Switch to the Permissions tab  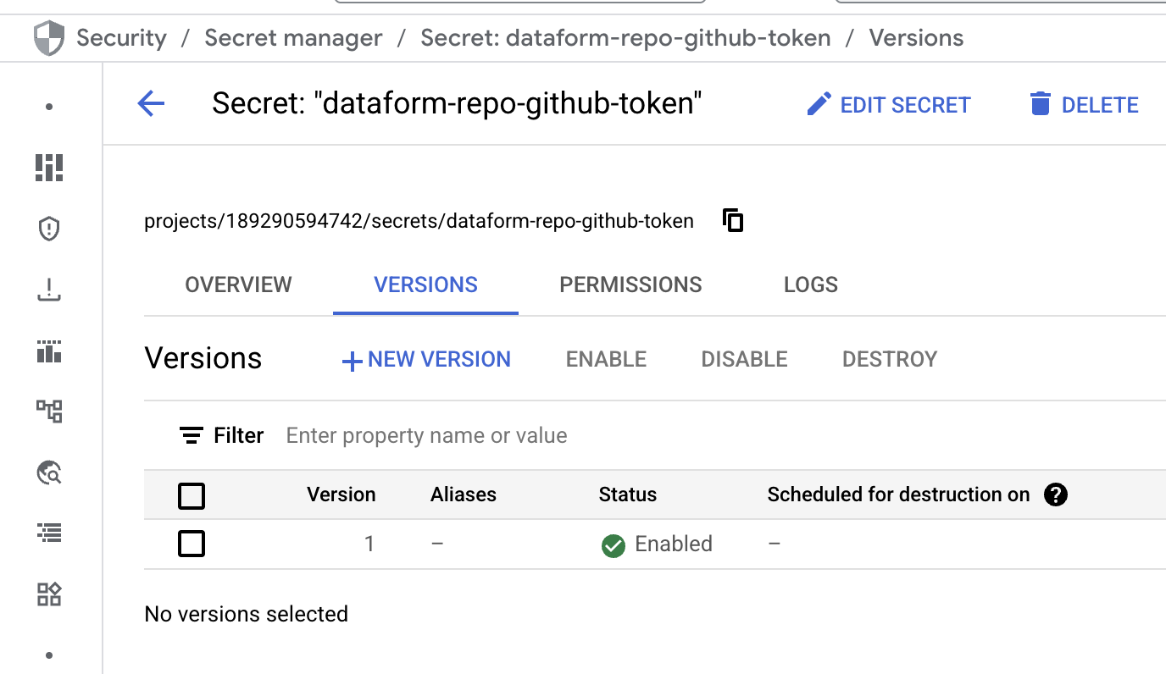[x=630, y=285]
